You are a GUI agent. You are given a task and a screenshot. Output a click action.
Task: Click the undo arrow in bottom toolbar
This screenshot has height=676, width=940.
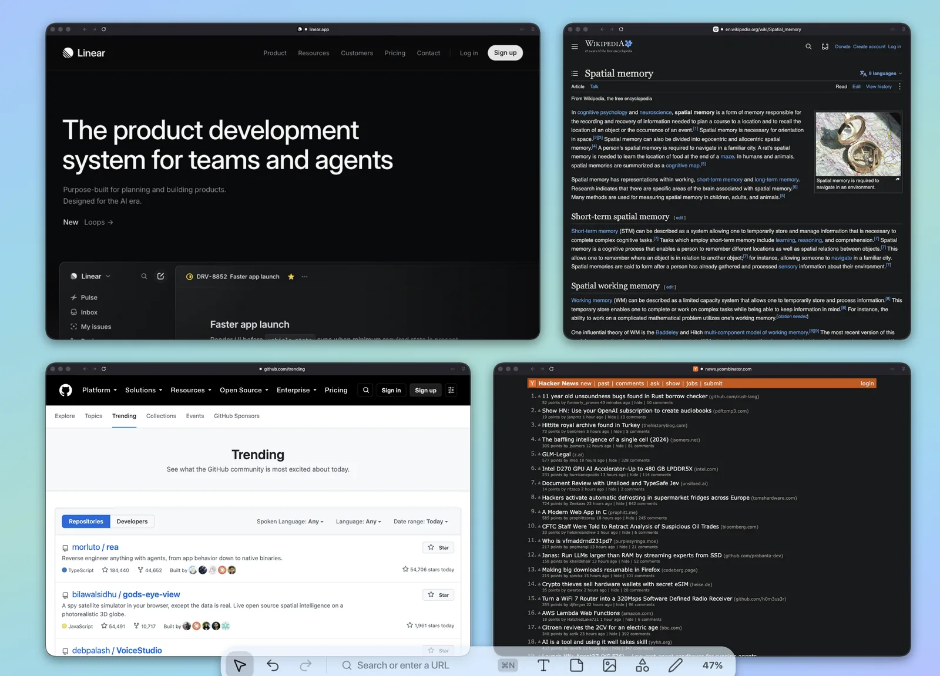[273, 665]
